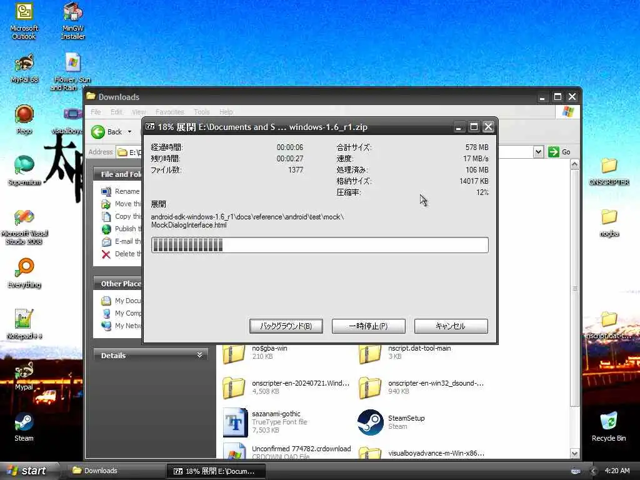Image resolution: width=640 pixels, height=480 pixels.
Task: Open Notepad++ desktop icon
Action: tap(24, 324)
